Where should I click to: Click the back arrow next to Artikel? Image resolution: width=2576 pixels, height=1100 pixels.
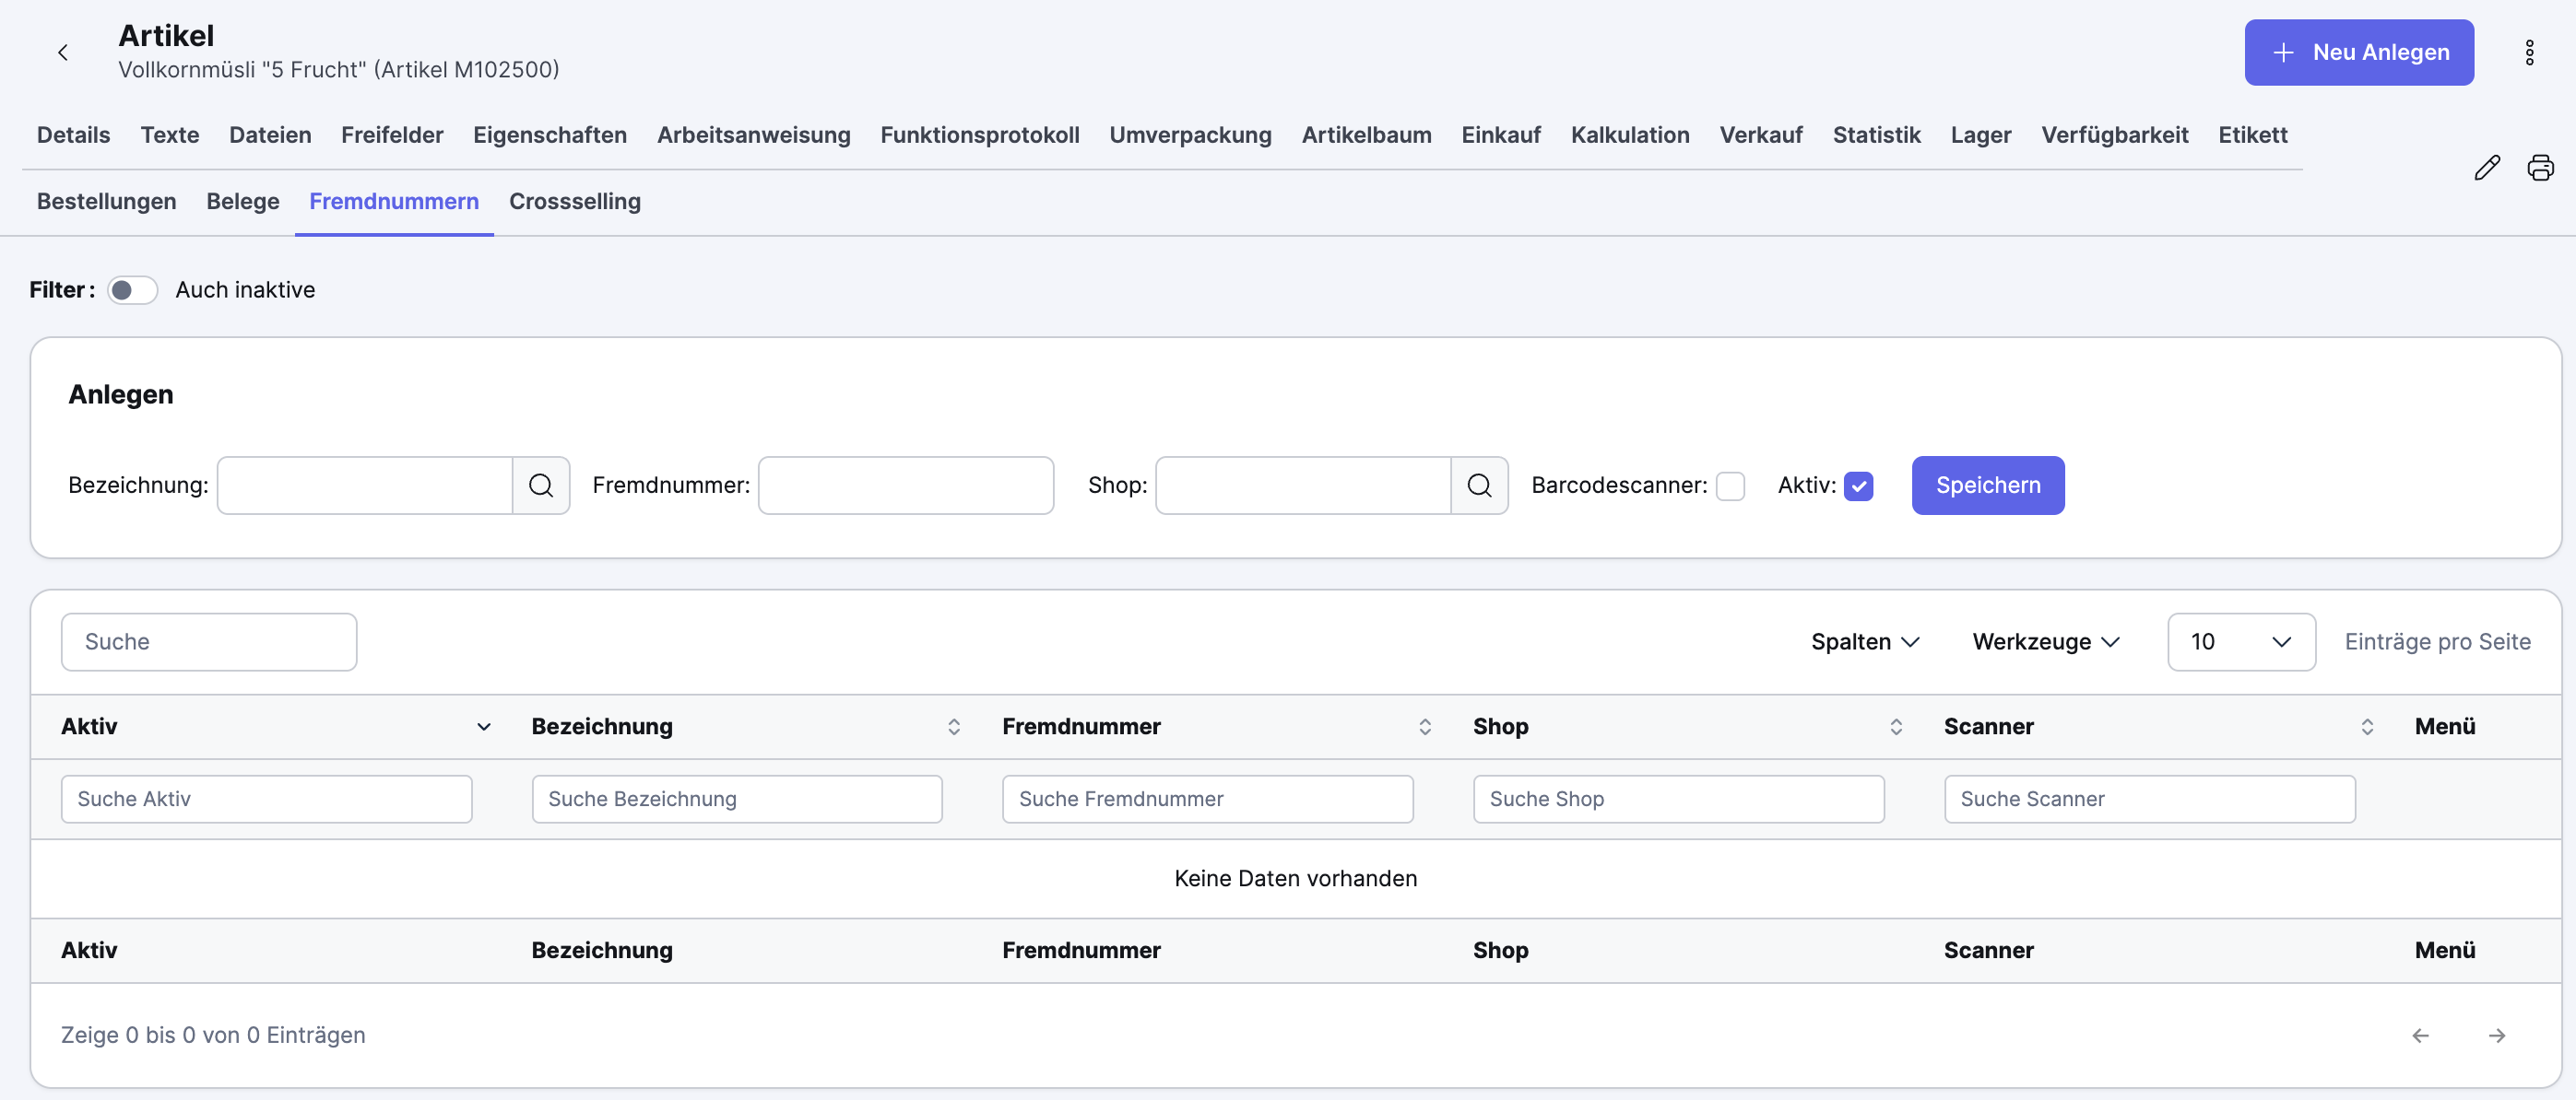[63, 53]
